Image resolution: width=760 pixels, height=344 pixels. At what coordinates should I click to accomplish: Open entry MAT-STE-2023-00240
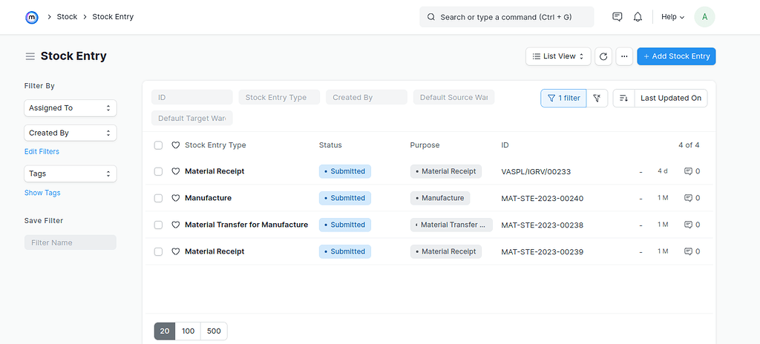point(543,198)
